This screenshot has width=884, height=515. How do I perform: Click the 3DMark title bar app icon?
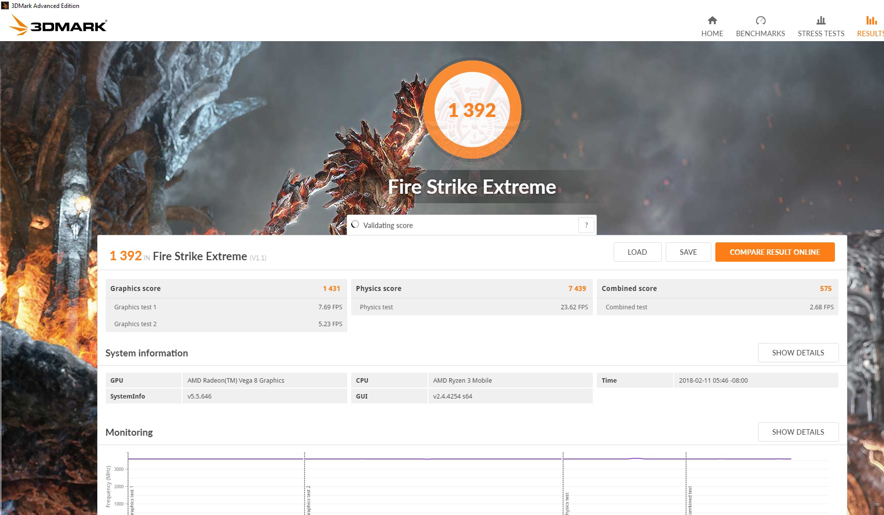click(x=5, y=6)
